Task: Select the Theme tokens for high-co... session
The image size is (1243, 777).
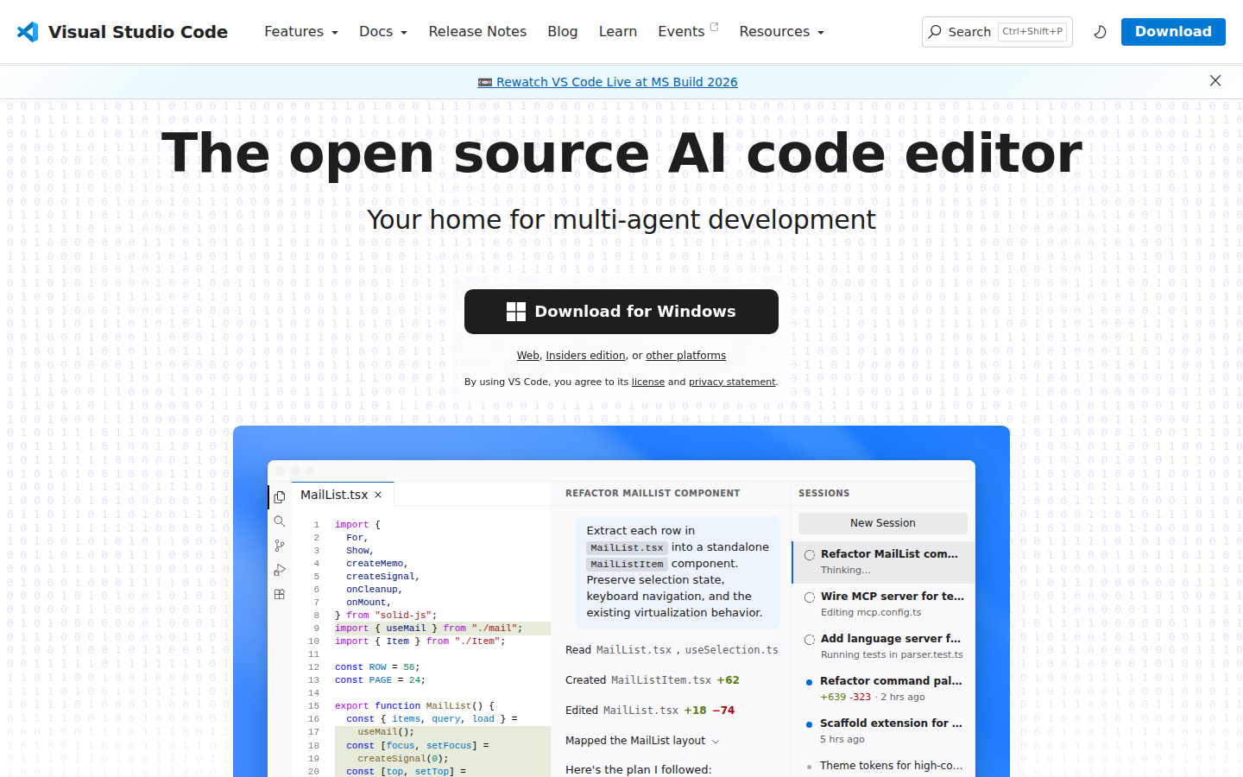Action: (884, 766)
